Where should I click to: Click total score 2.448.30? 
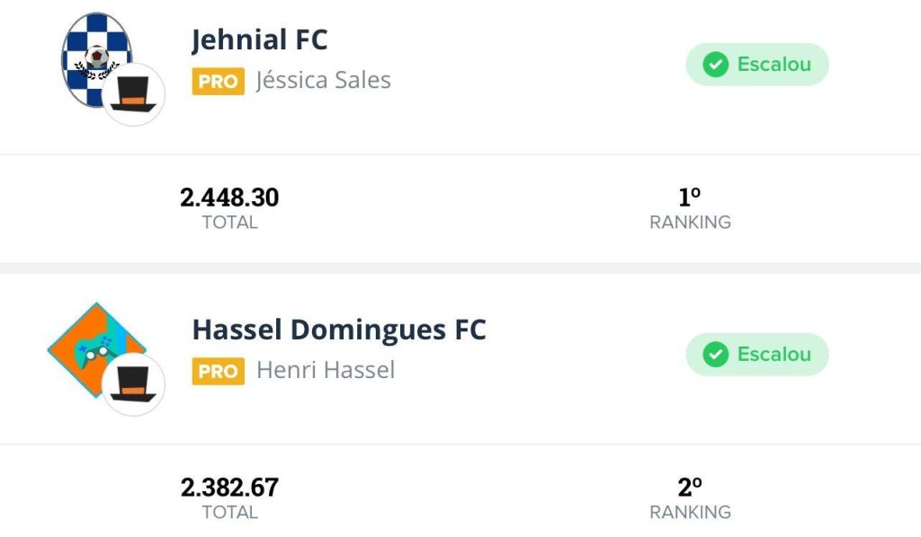229,198
